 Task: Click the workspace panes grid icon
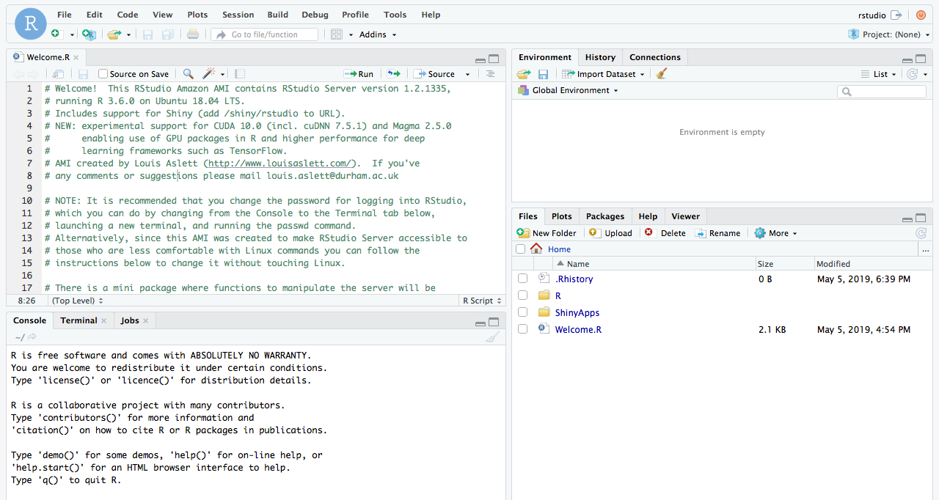(337, 34)
